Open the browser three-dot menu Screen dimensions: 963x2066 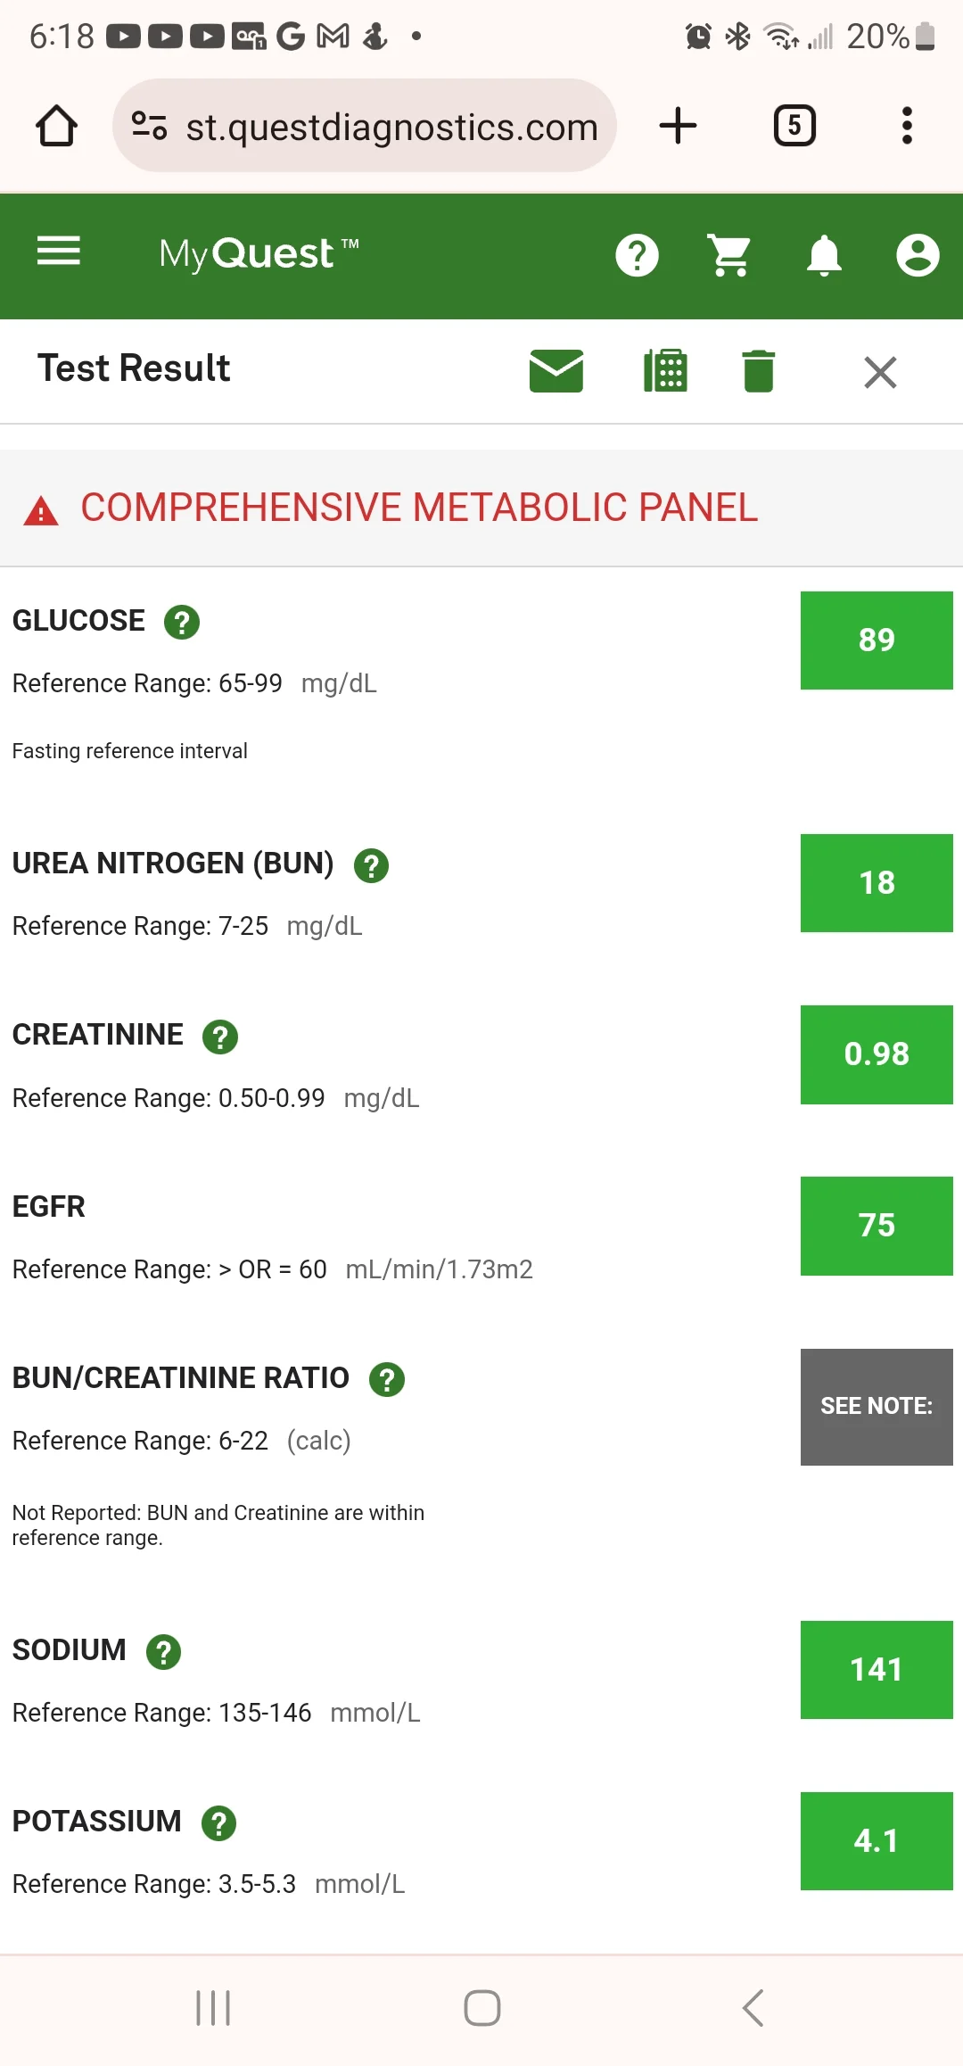(x=907, y=126)
